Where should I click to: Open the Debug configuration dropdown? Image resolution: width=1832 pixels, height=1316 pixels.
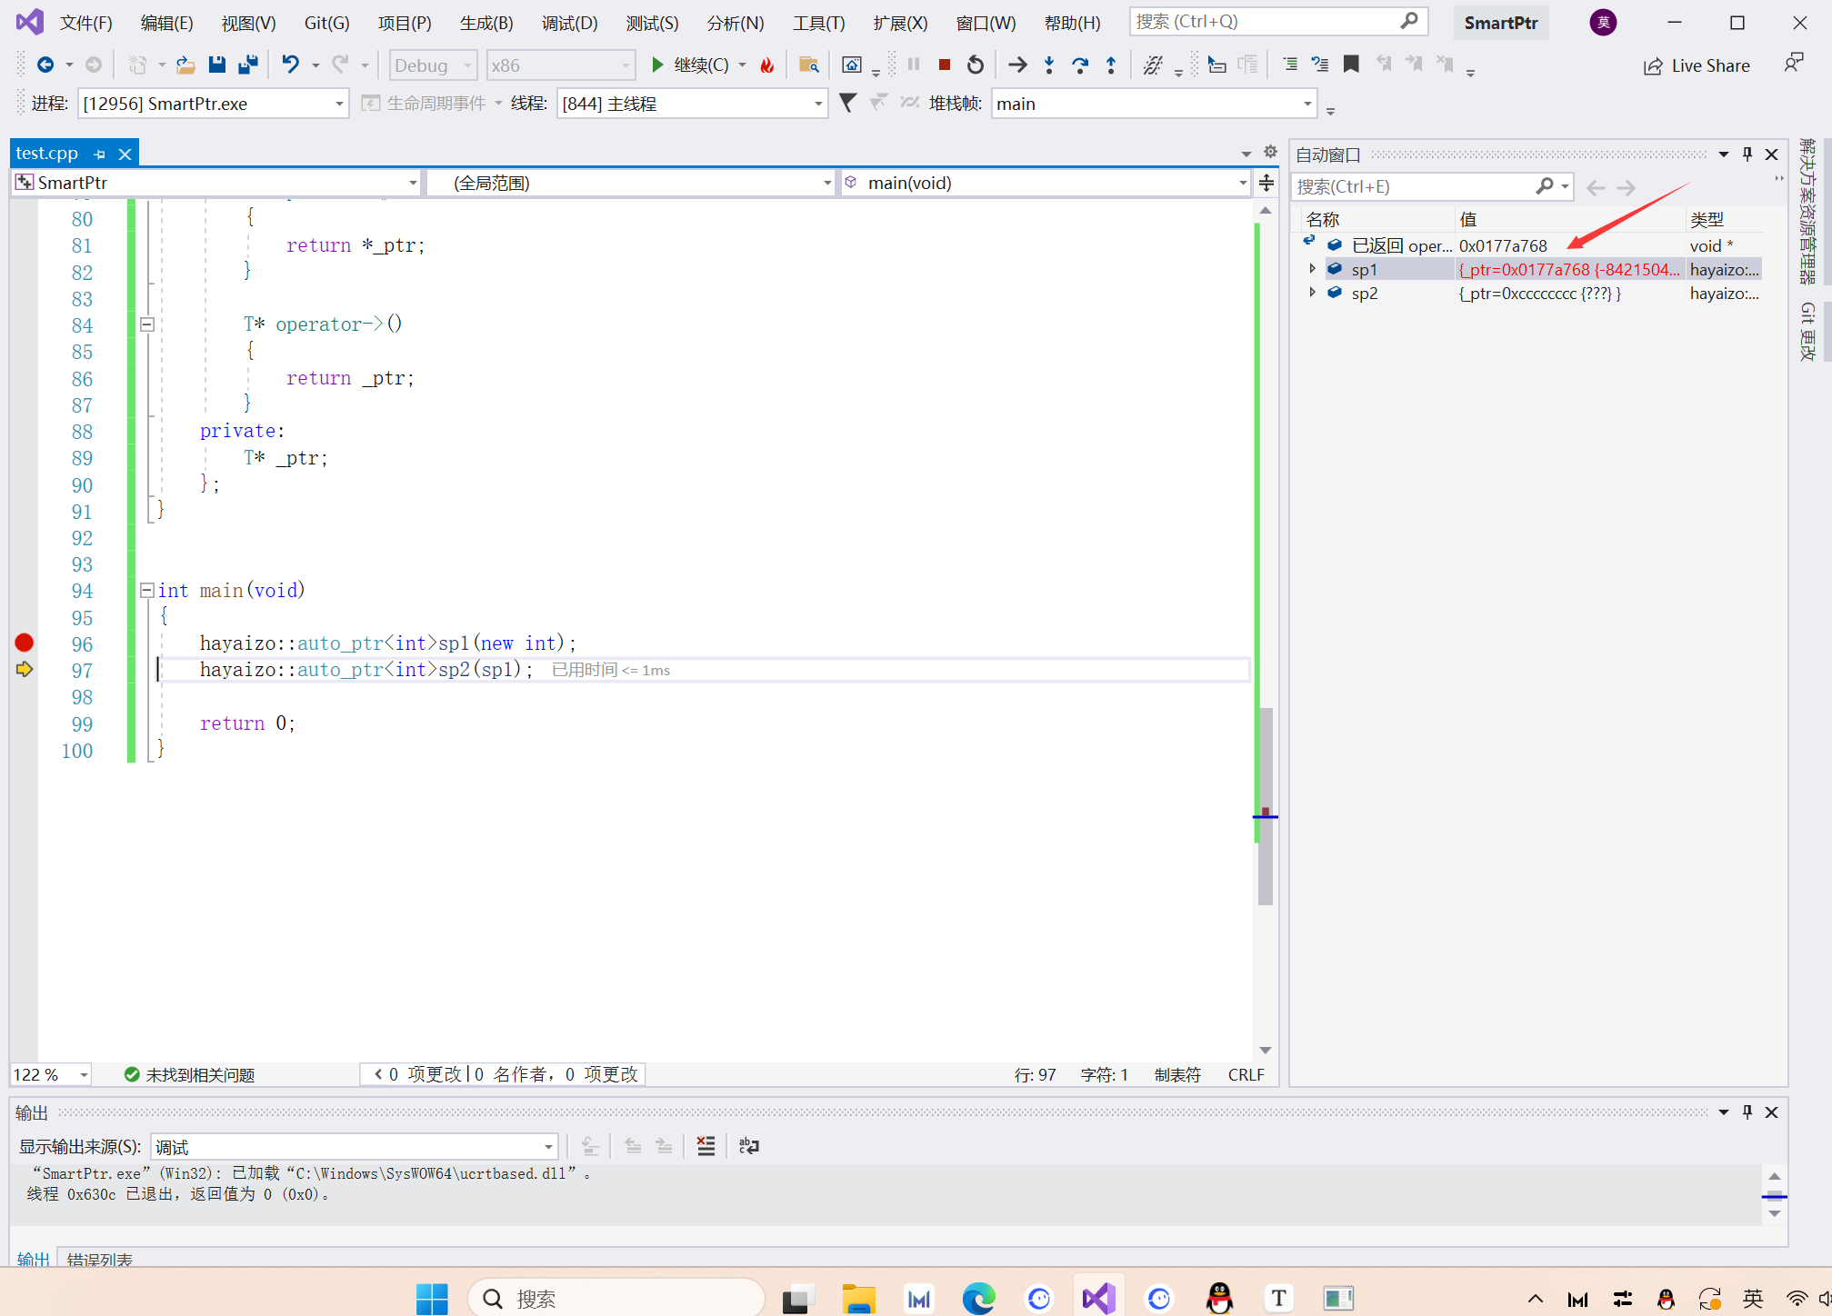[433, 65]
